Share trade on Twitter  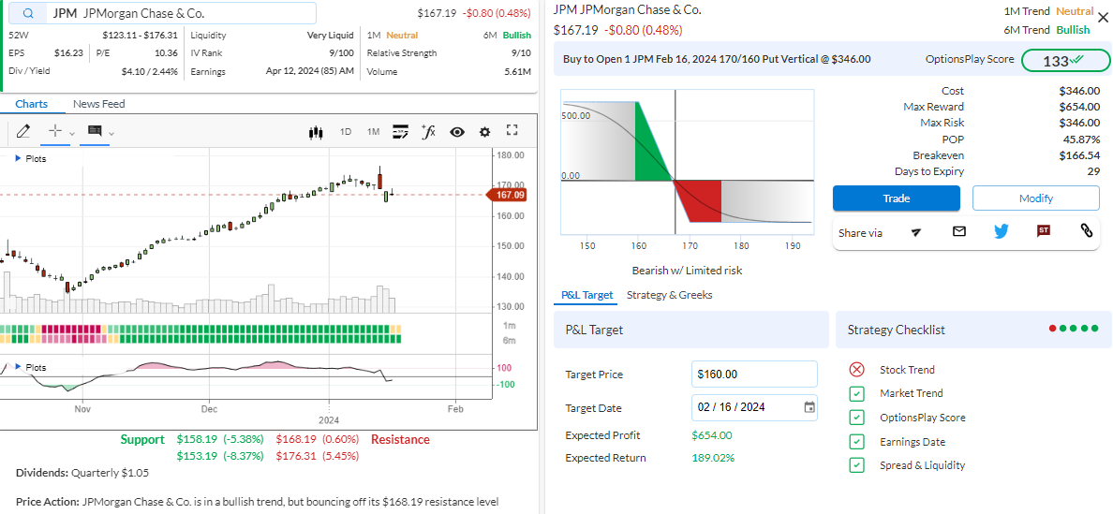[1001, 231]
